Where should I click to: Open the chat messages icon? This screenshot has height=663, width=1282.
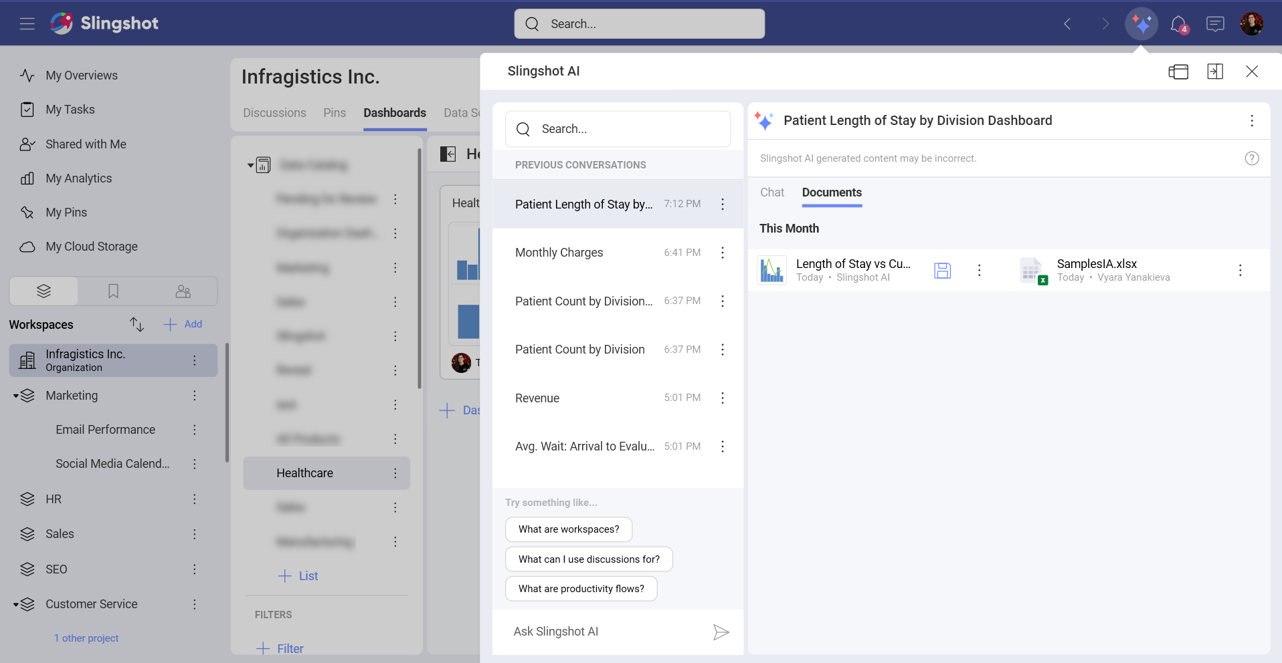[1215, 24]
